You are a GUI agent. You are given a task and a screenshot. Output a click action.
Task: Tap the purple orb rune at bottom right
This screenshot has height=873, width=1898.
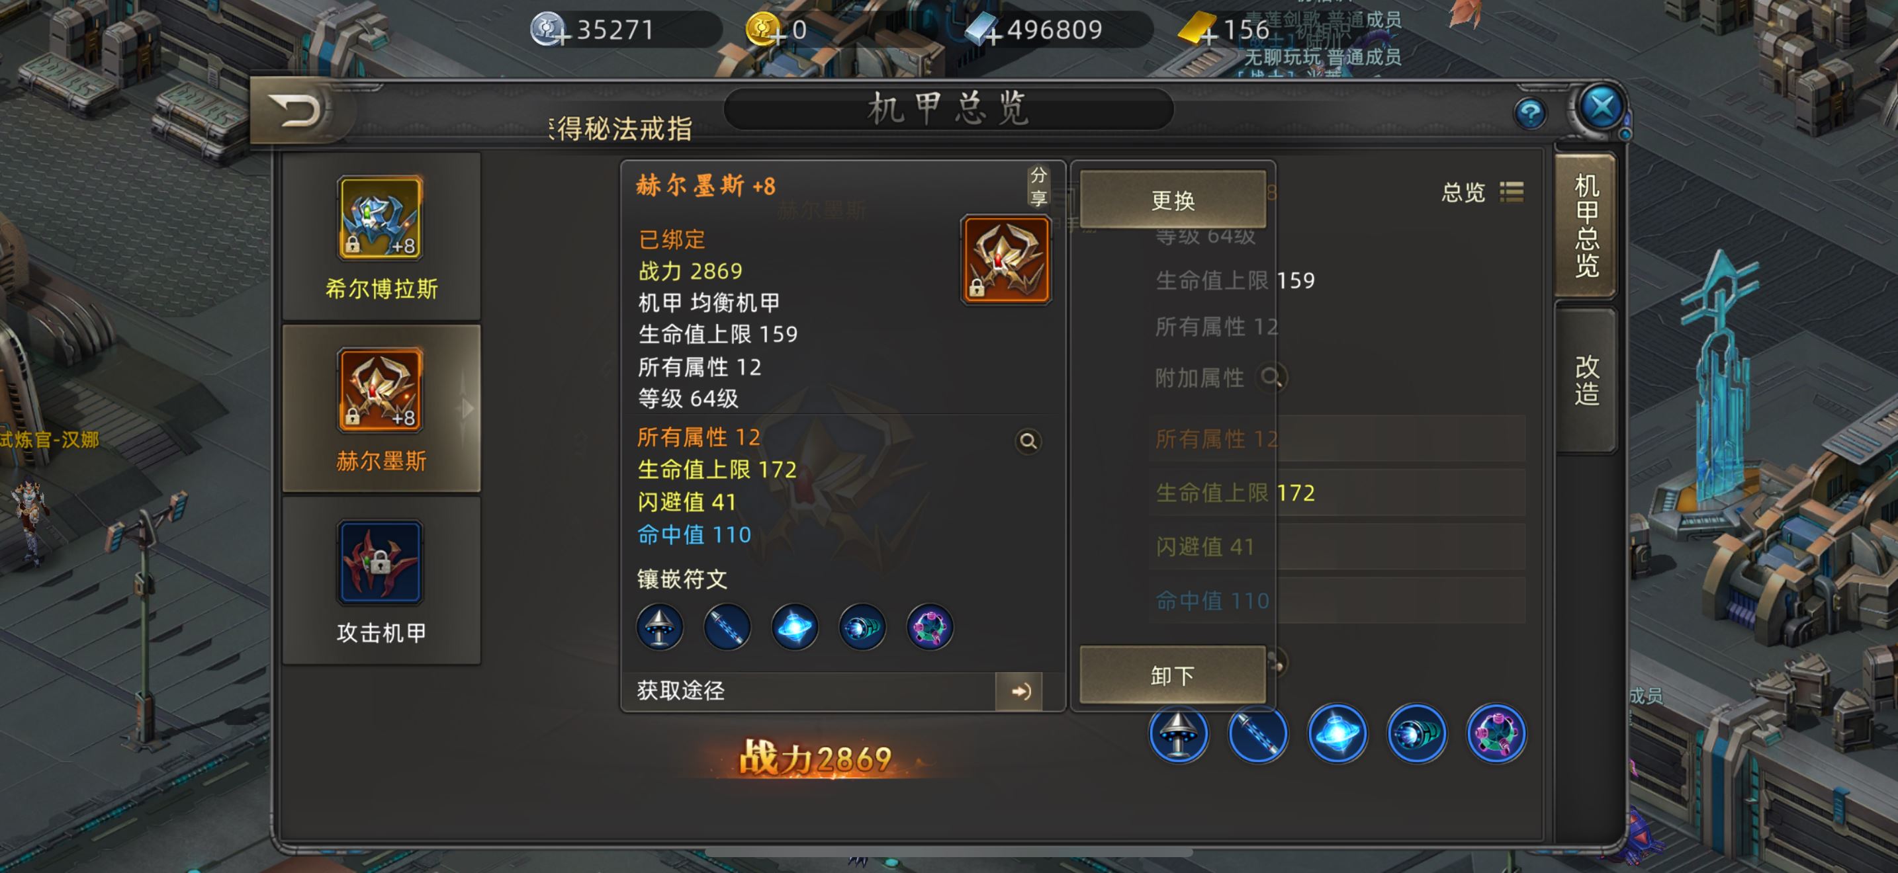click(1496, 734)
